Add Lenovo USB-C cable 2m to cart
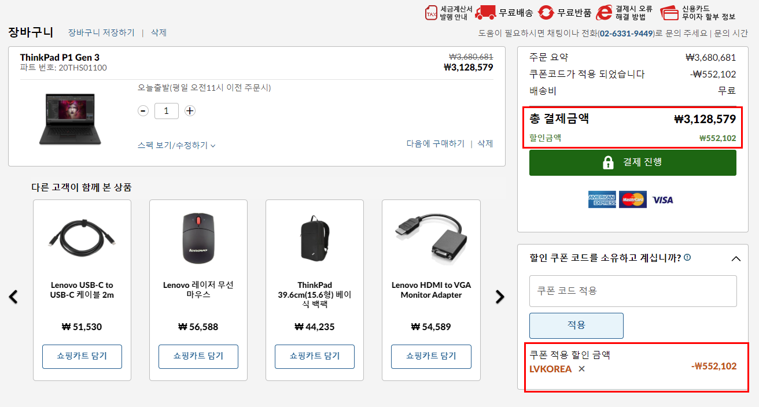Viewport: 759px width, 407px height. click(x=82, y=356)
